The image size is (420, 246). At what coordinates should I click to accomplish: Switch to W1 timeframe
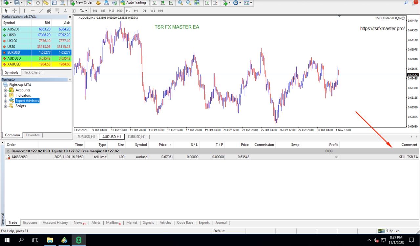153,11
